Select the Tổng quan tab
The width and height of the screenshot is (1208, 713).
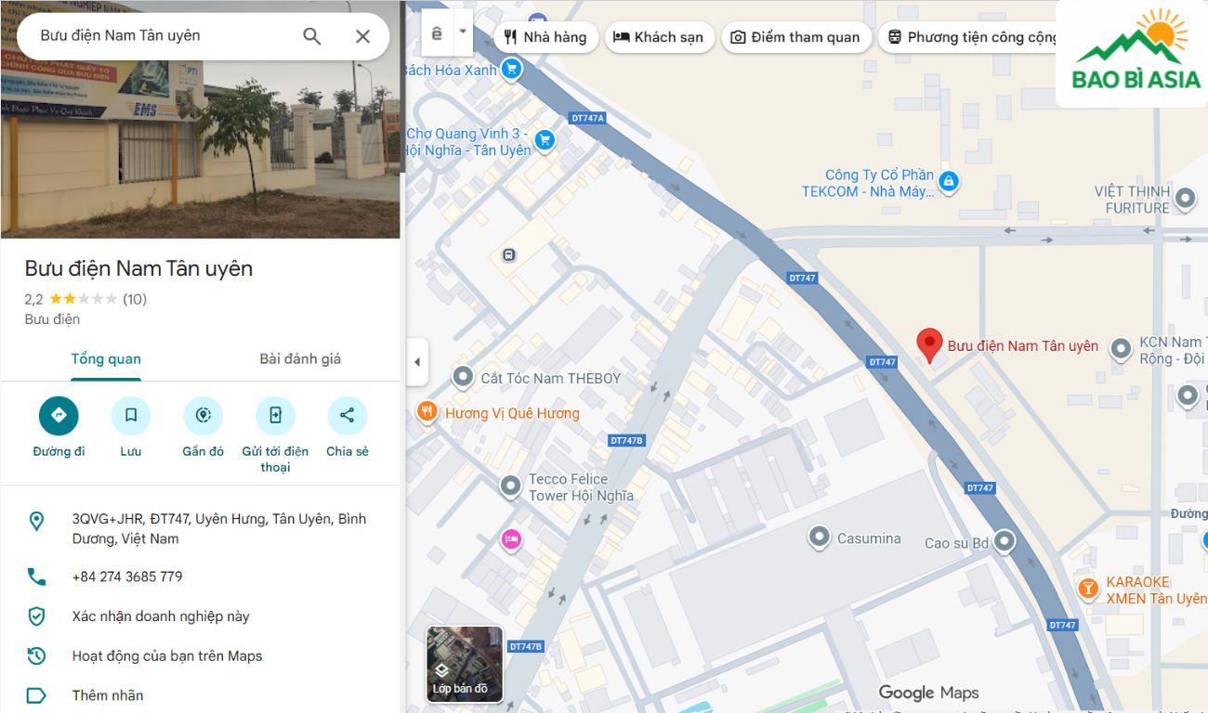(106, 359)
